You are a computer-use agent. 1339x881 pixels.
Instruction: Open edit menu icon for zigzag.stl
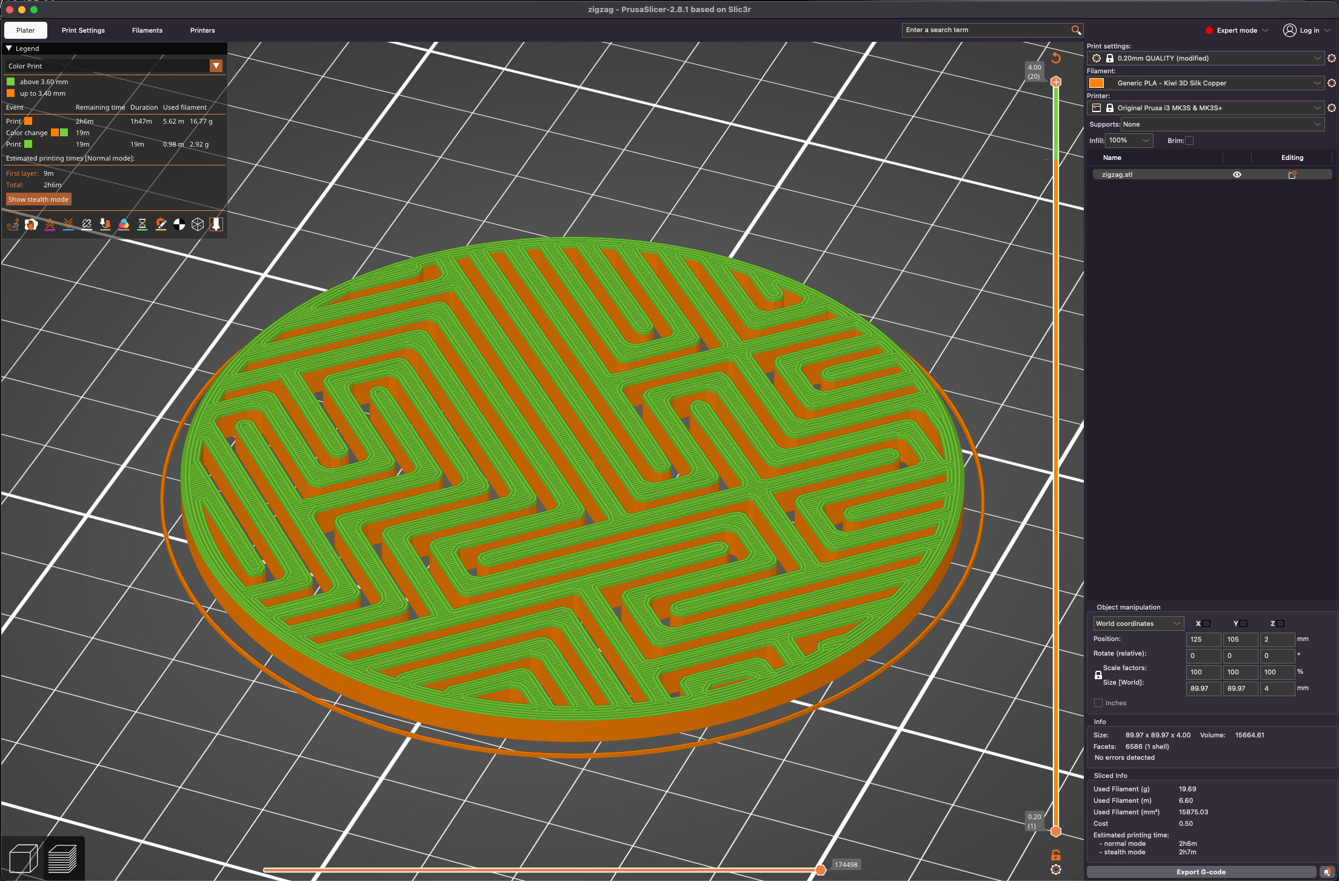[1292, 175]
